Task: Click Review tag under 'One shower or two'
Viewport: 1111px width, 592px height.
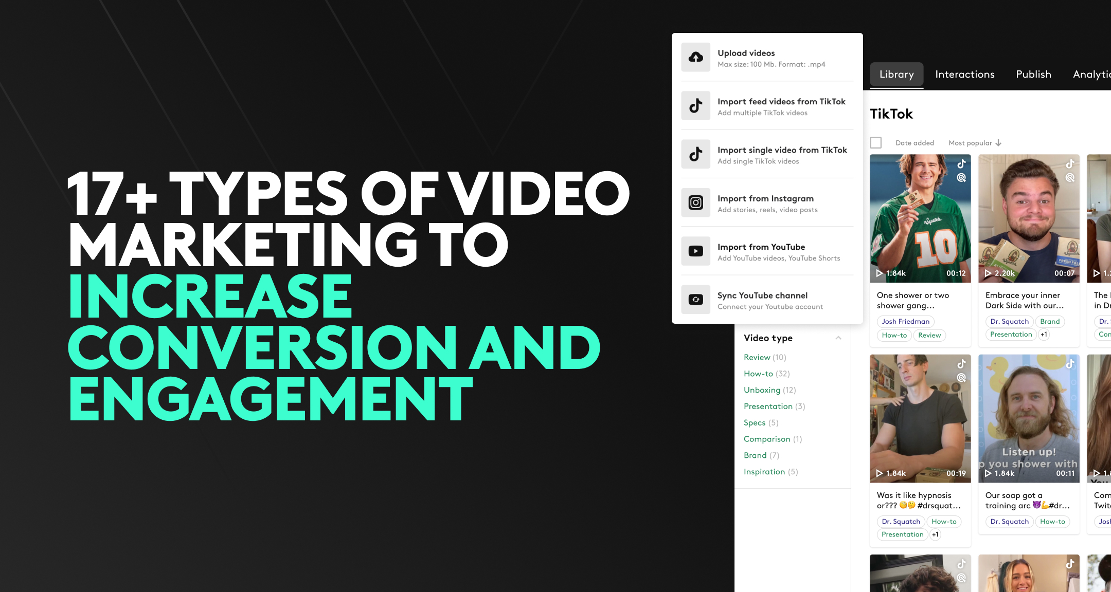Action: point(929,335)
